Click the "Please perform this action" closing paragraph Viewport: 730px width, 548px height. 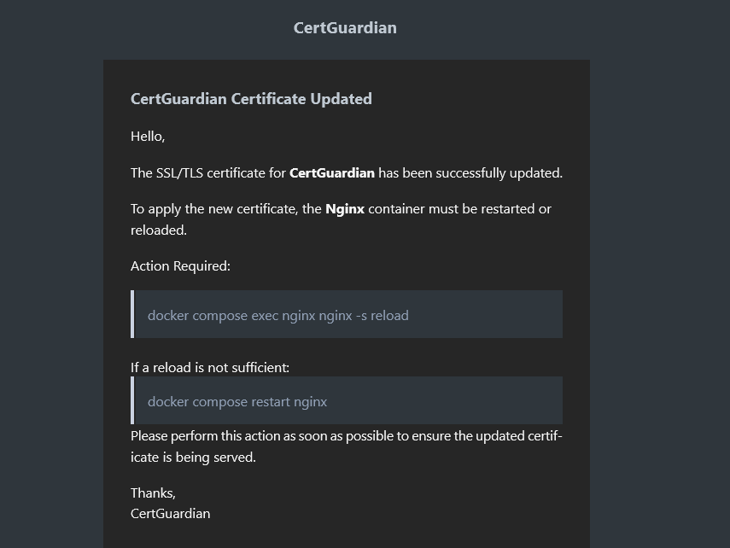point(347,446)
